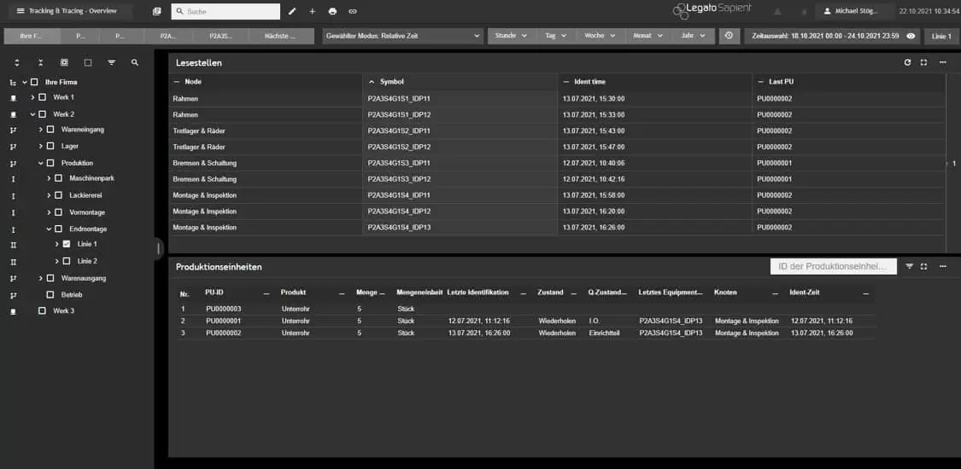The height and width of the screenshot is (469, 961).
Task: Open the Woche dropdown
Action: click(x=600, y=36)
